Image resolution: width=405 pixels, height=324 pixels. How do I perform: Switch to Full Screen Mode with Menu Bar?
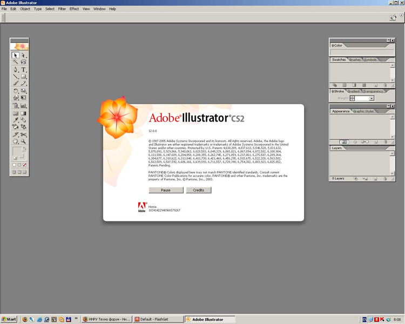click(x=19, y=172)
